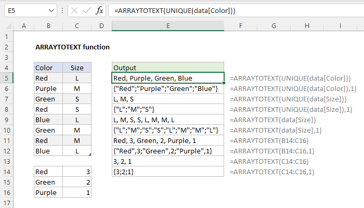This screenshot has height=208, width=364.
Task: Click the formula bar input
Action: pyautogui.click(x=236, y=11)
